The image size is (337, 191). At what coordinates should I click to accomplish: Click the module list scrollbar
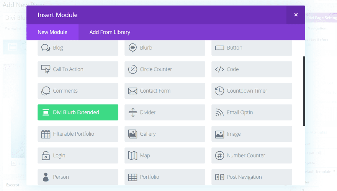[304, 91]
